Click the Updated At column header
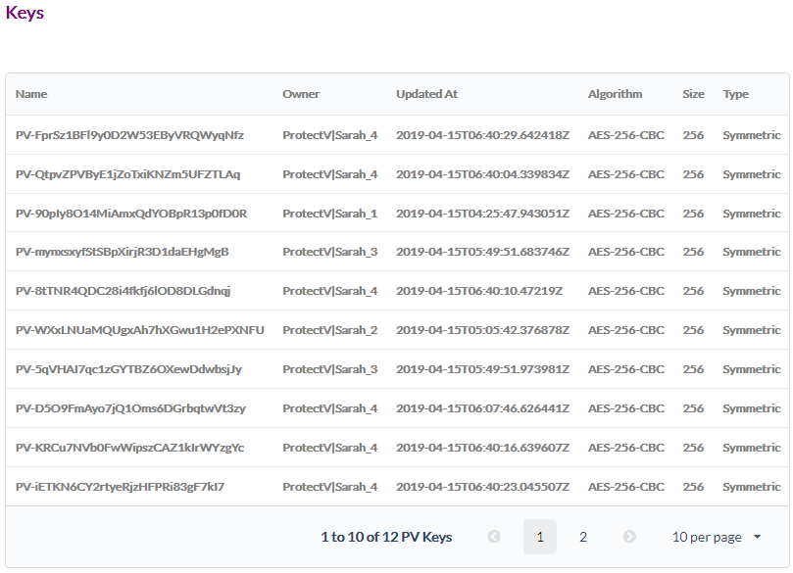Image resolution: width=793 pixels, height=573 pixels. 426,94
